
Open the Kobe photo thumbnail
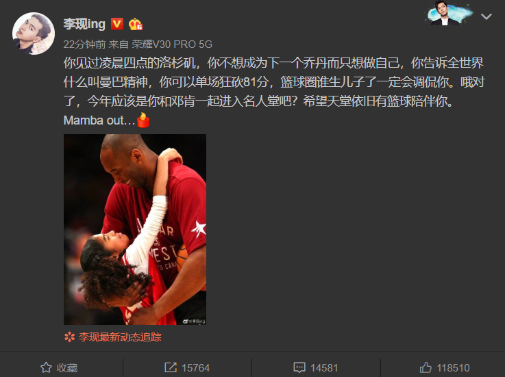point(135,229)
